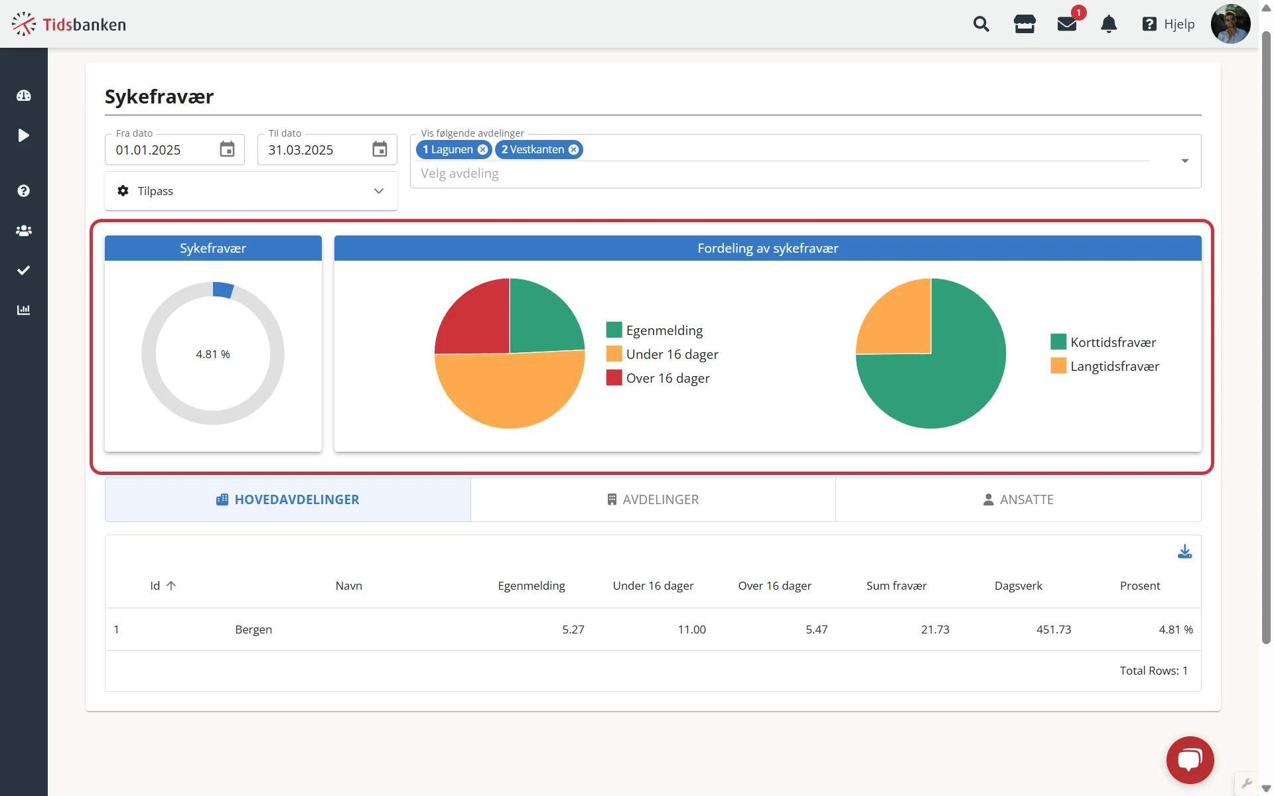Image resolution: width=1274 pixels, height=796 pixels.
Task: Open the reports chart icon in sidebar
Action: pyautogui.click(x=24, y=310)
